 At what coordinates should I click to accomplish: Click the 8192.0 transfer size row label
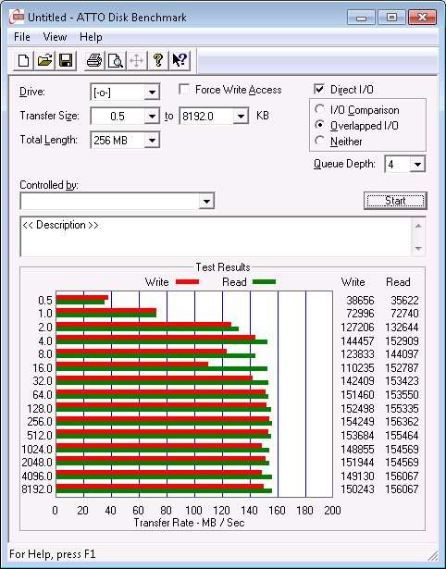pos(37,489)
